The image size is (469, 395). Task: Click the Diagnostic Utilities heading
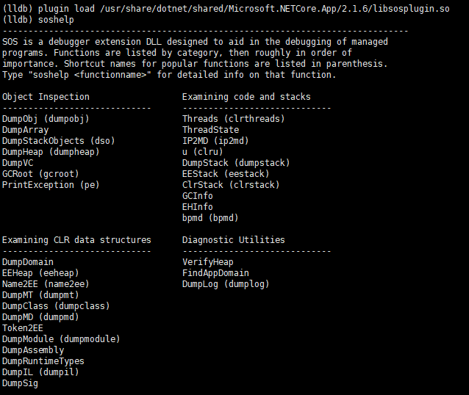233,240
